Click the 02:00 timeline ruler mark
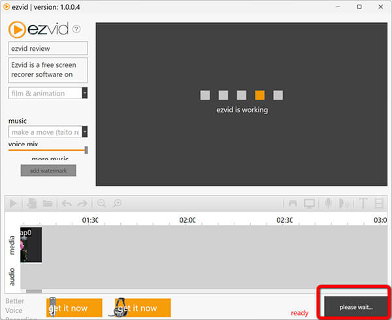This screenshot has width=392, height=320. 188,220
